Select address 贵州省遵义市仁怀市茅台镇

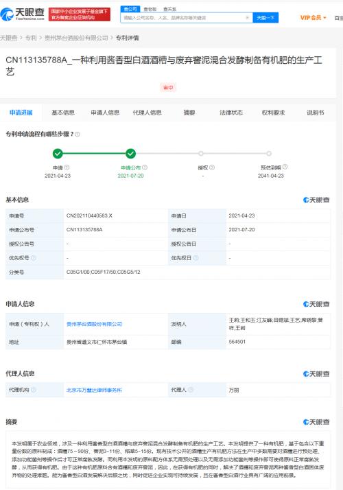[x=97, y=342]
